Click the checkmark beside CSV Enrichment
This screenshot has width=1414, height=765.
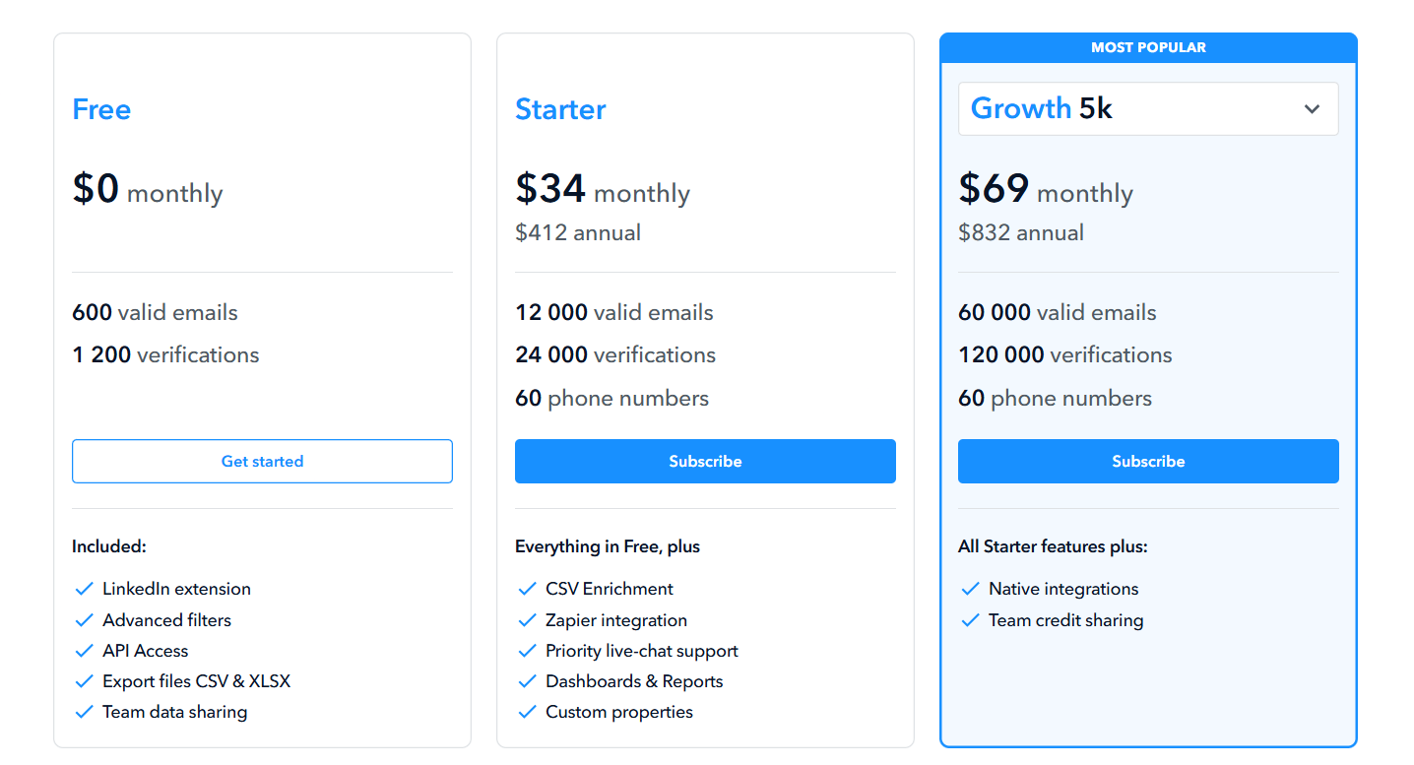[527, 589]
